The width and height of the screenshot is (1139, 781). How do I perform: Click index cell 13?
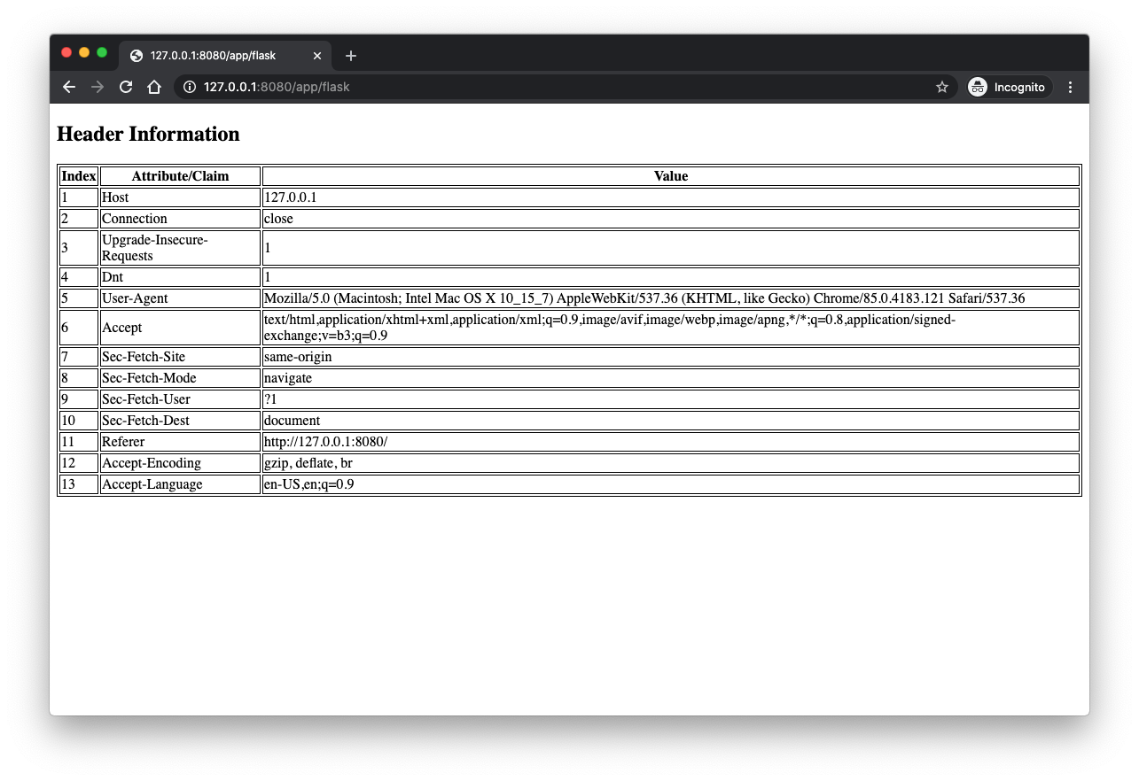click(79, 484)
